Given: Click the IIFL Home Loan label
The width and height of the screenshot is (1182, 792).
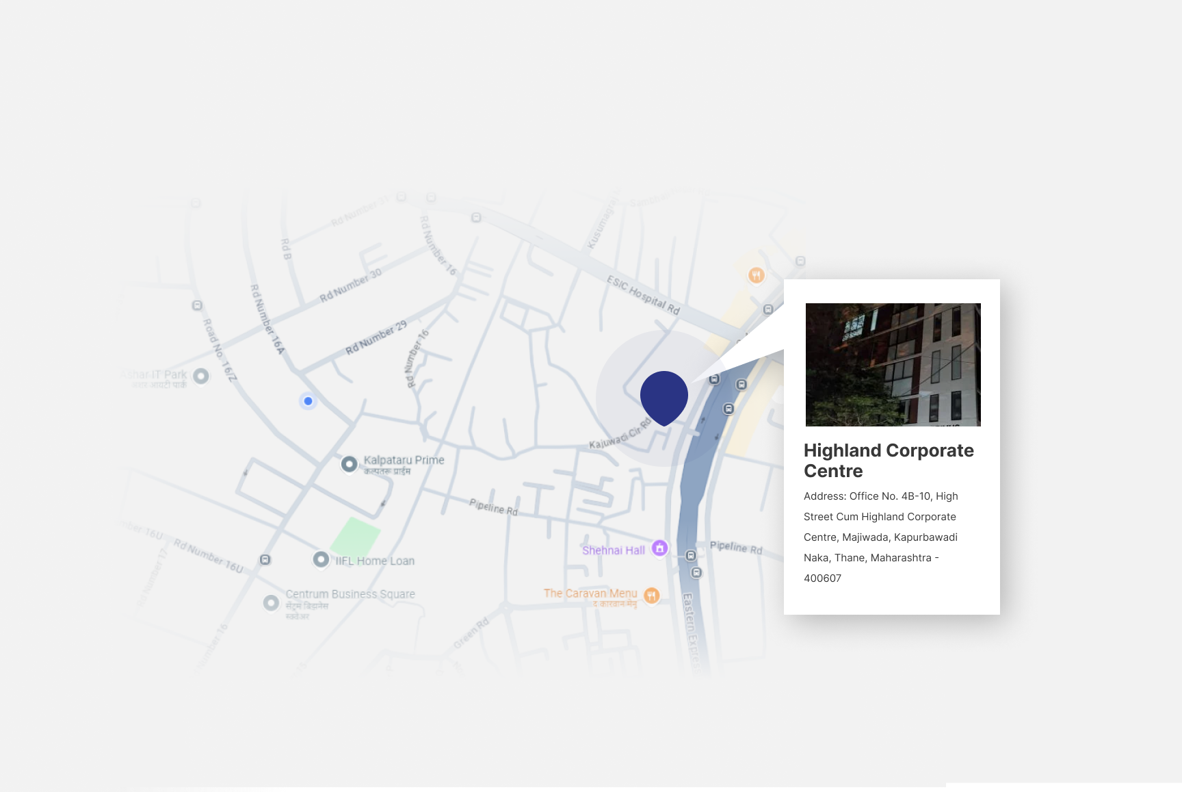Looking at the screenshot, I should [x=375, y=561].
